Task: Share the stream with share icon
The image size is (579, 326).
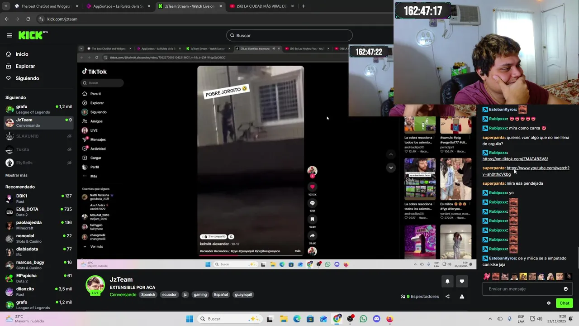Action: (447, 297)
